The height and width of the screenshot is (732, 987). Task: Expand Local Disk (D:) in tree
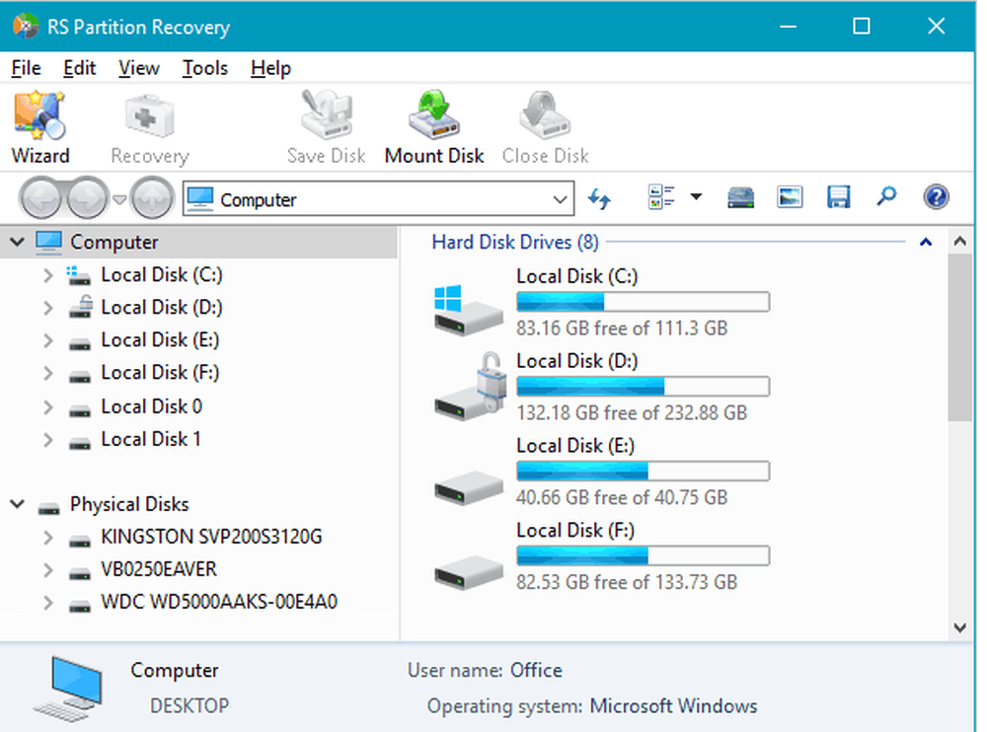[x=47, y=308]
